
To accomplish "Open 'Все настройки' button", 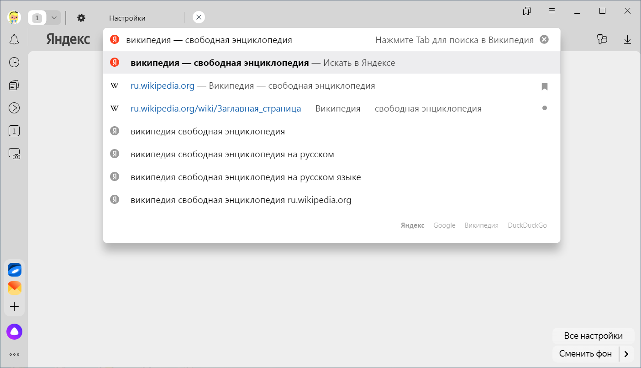I will coord(593,336).
